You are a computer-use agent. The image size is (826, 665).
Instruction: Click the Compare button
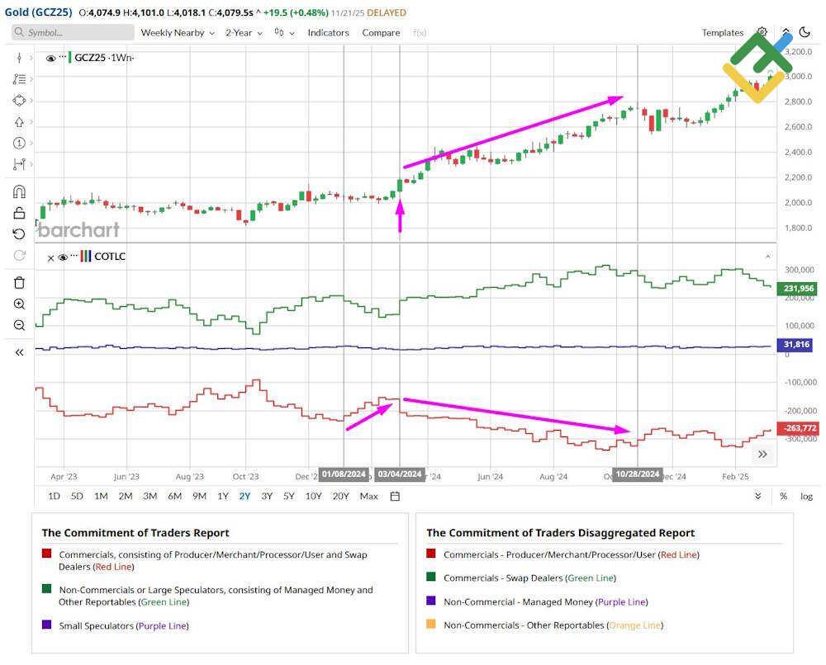[380, 32]
